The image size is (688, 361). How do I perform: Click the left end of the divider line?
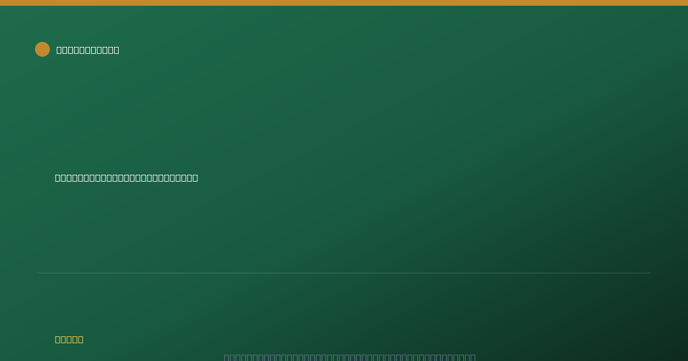pos(38,273)
